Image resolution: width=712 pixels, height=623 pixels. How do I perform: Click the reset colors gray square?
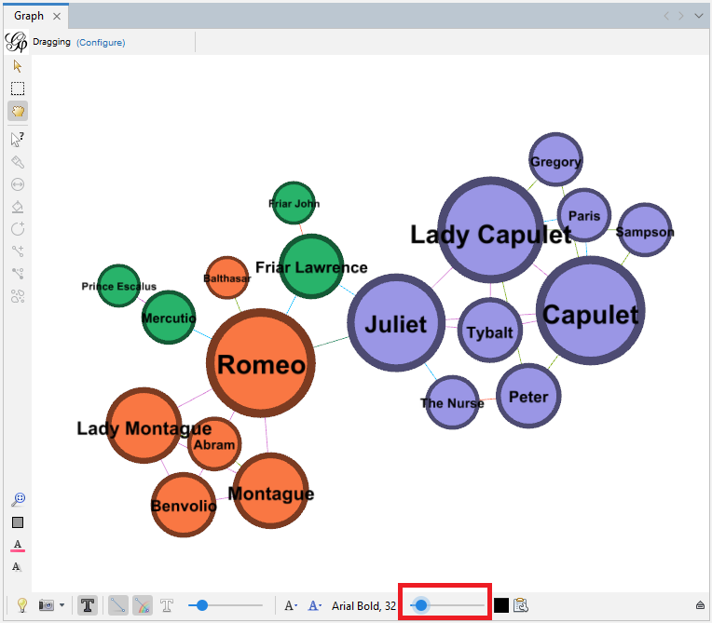[18, 522]
